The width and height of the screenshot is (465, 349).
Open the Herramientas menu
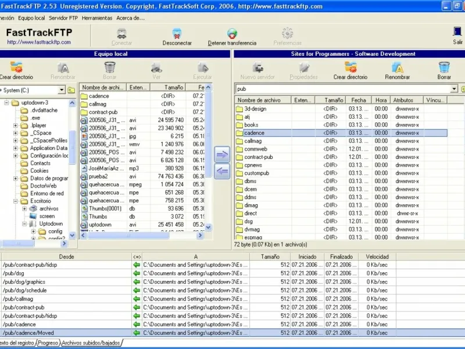pyautogui.click(x=97, y=18)
